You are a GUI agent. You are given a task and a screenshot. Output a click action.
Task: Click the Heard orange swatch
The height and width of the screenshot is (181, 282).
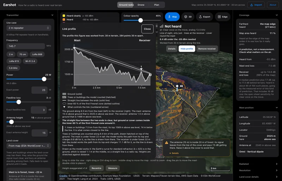coord(64,19)
